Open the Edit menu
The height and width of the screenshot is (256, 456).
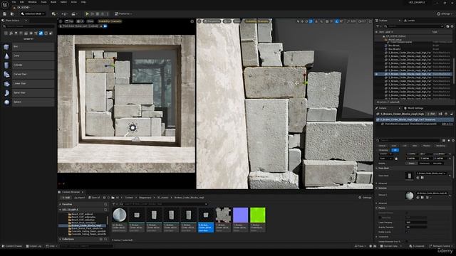(22, 2)
